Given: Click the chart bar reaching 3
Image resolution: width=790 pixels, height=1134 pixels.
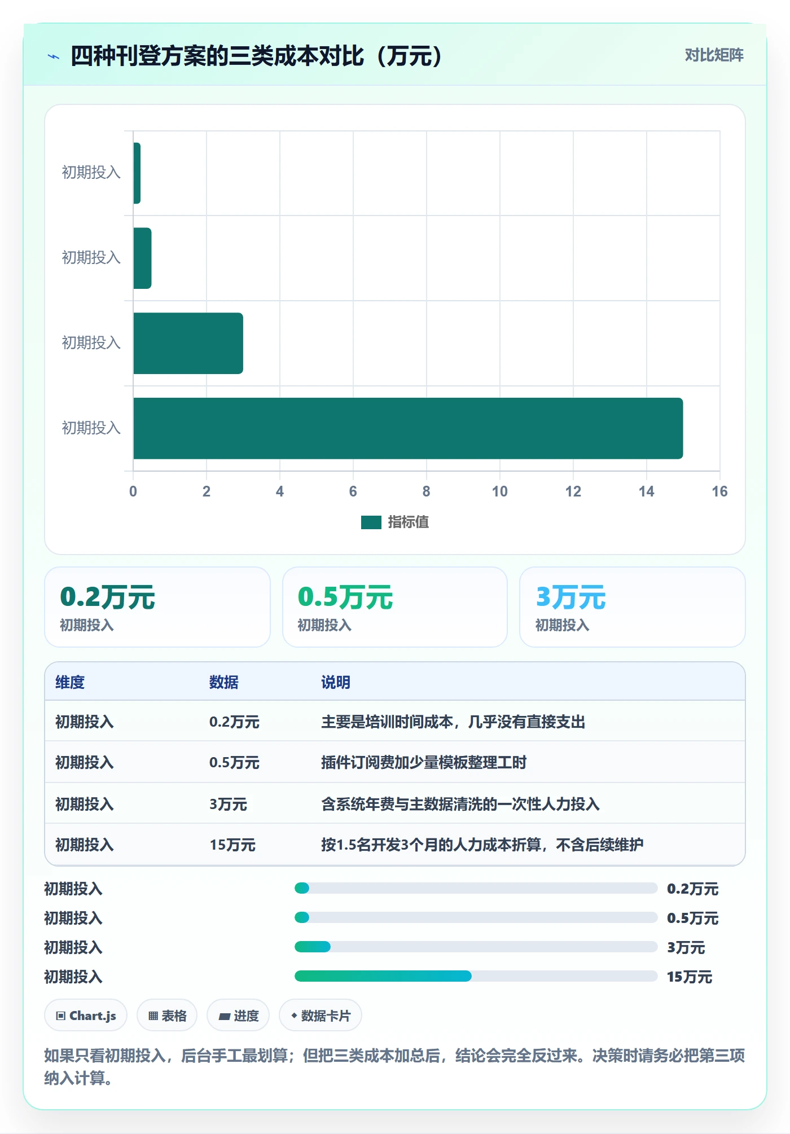Looking at the screenshot, I should [188, 343].
